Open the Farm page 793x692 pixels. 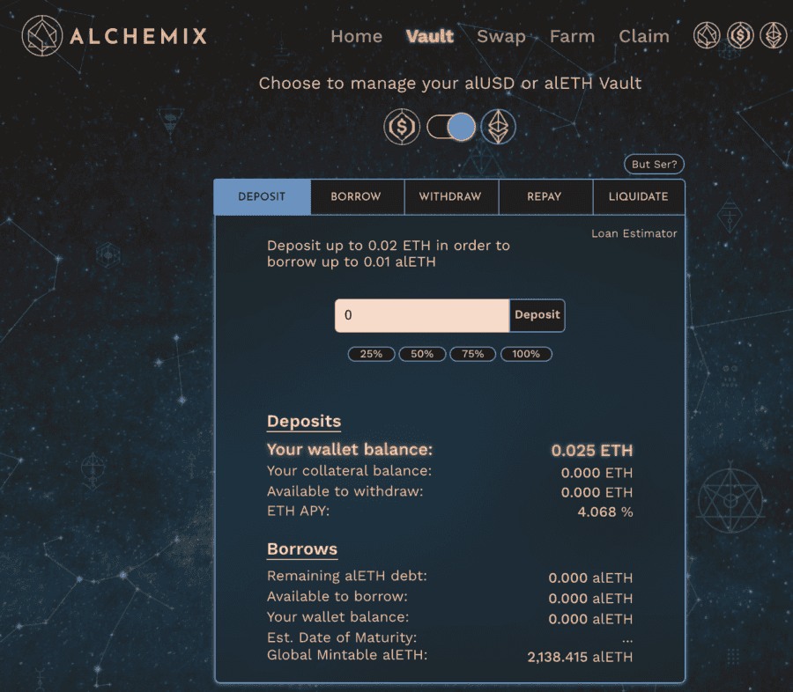point(572,37)
